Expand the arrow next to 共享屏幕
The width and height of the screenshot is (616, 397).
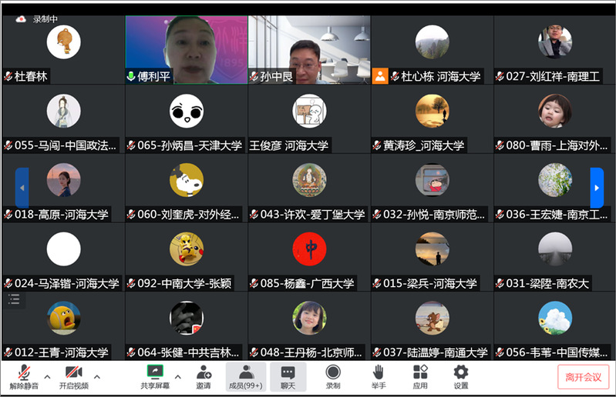[x=178, y=377]
